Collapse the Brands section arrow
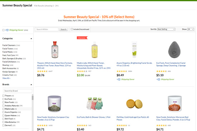The width and height of the screenshot is (197, 131). click(31, 84)
